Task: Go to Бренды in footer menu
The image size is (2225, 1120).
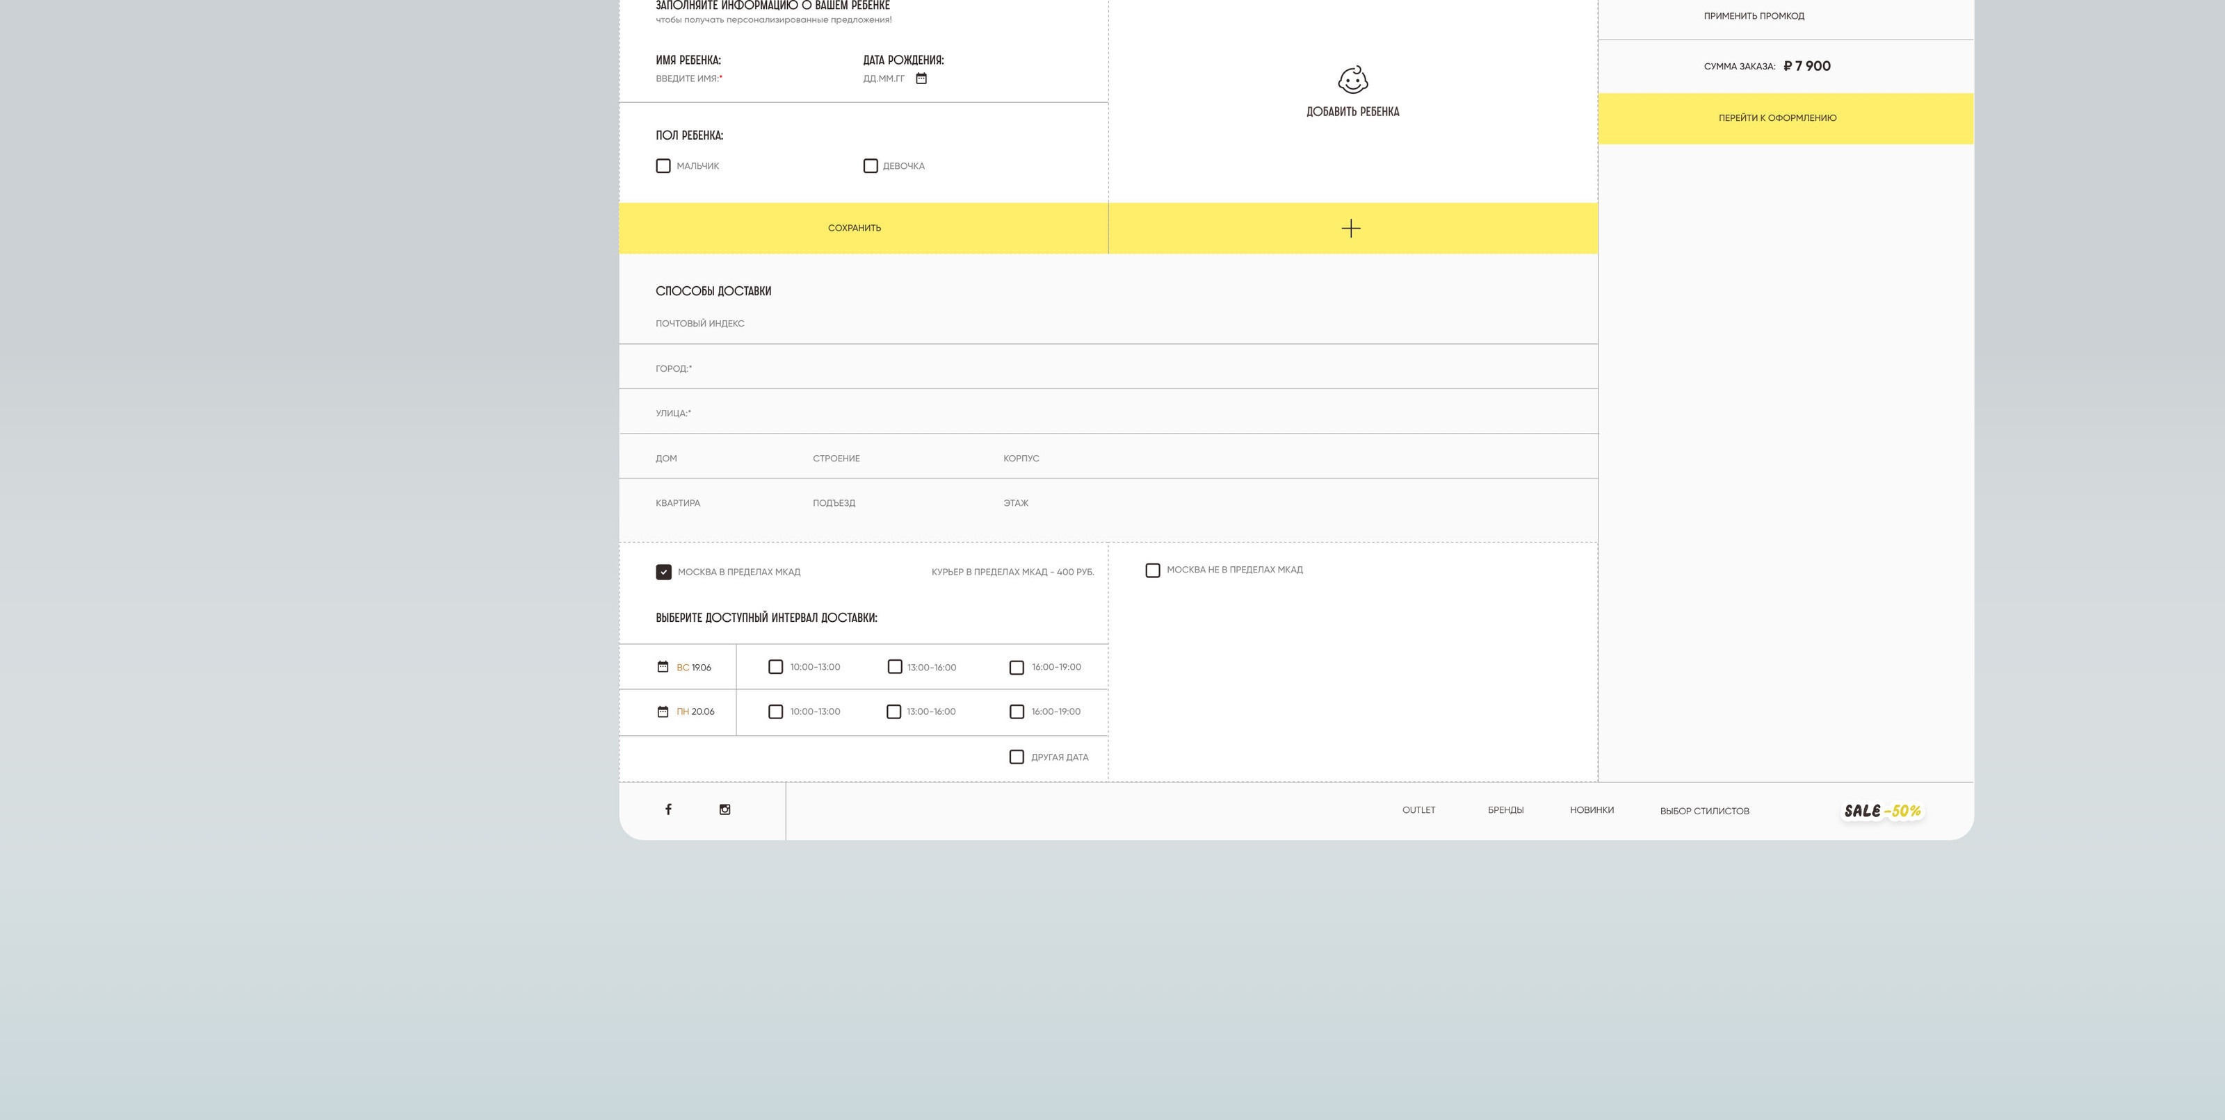Action: pos(1505,810)
